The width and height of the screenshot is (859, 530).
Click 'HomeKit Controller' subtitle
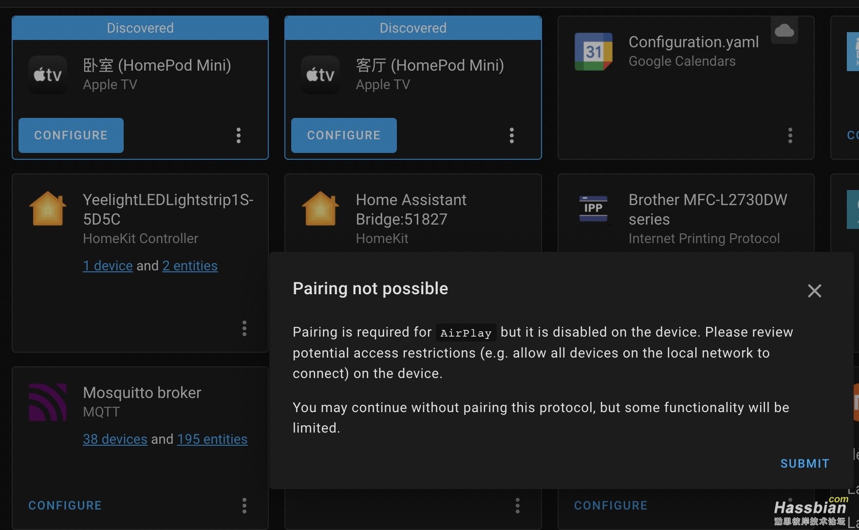pyautogui.click(x=141, y=239)
